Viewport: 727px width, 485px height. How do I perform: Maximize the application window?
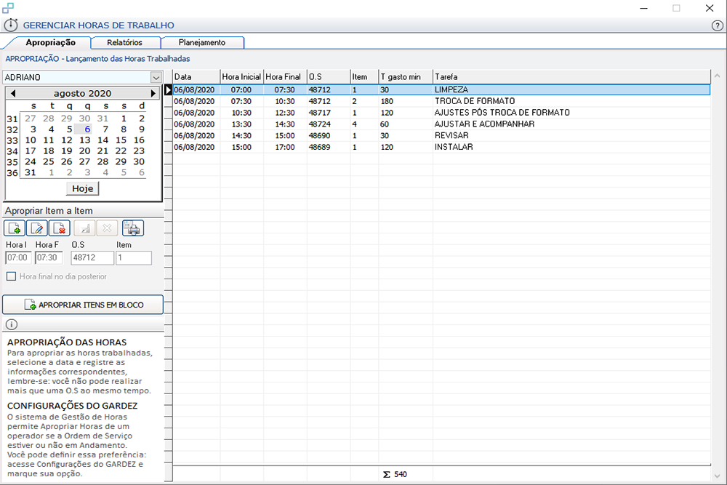click(676, 8)
